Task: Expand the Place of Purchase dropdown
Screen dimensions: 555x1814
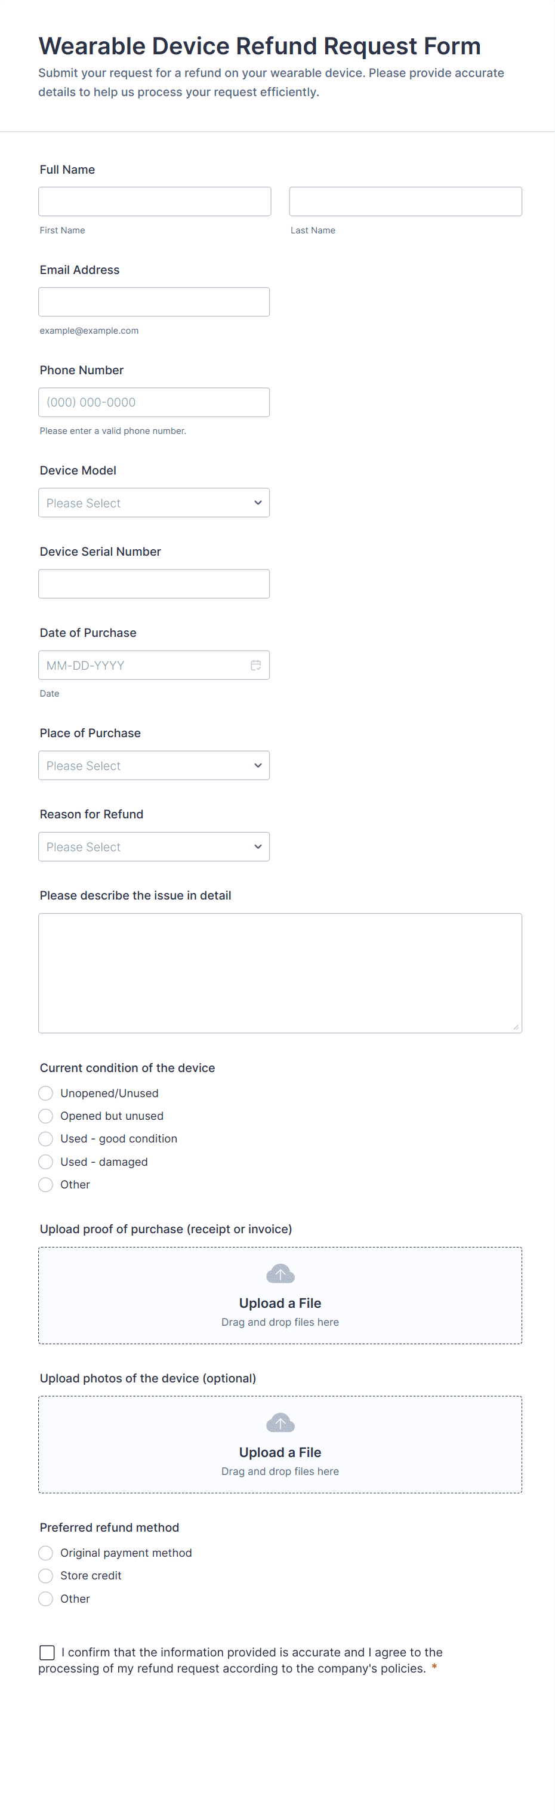Action: 153,765
